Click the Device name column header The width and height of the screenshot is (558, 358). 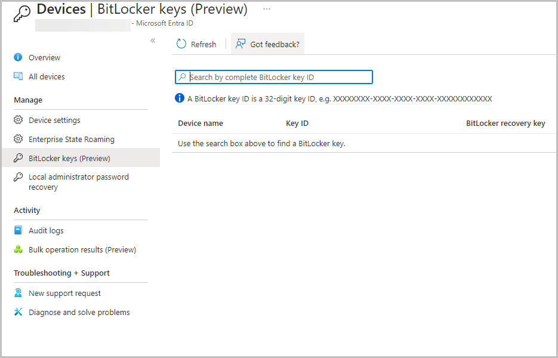[201, 123]
